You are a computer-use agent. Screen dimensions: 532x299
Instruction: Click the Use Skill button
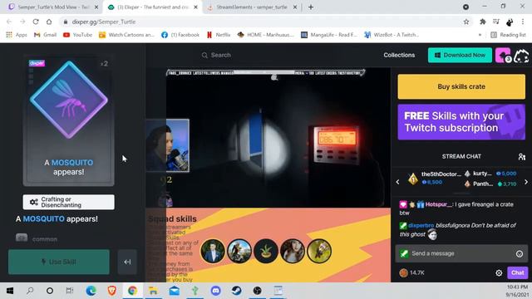click(x=59, y=262)
